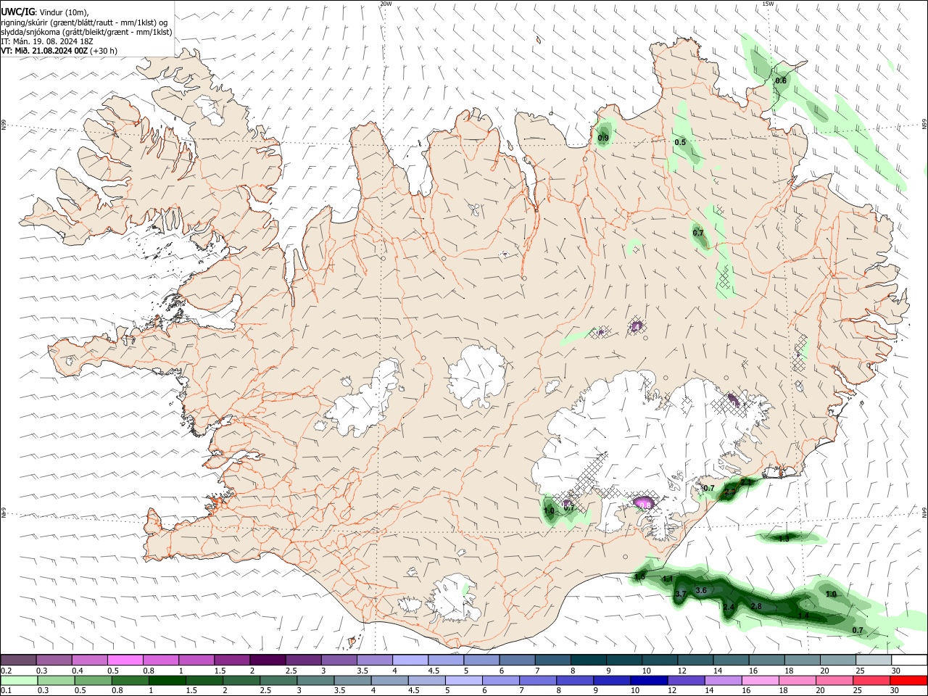Image resolution: width=928 pixels, height=696 pixels.
Task: Select the 'IT: Mán. 19. 08. 2024 18Z' line
Action: [47, 41]
